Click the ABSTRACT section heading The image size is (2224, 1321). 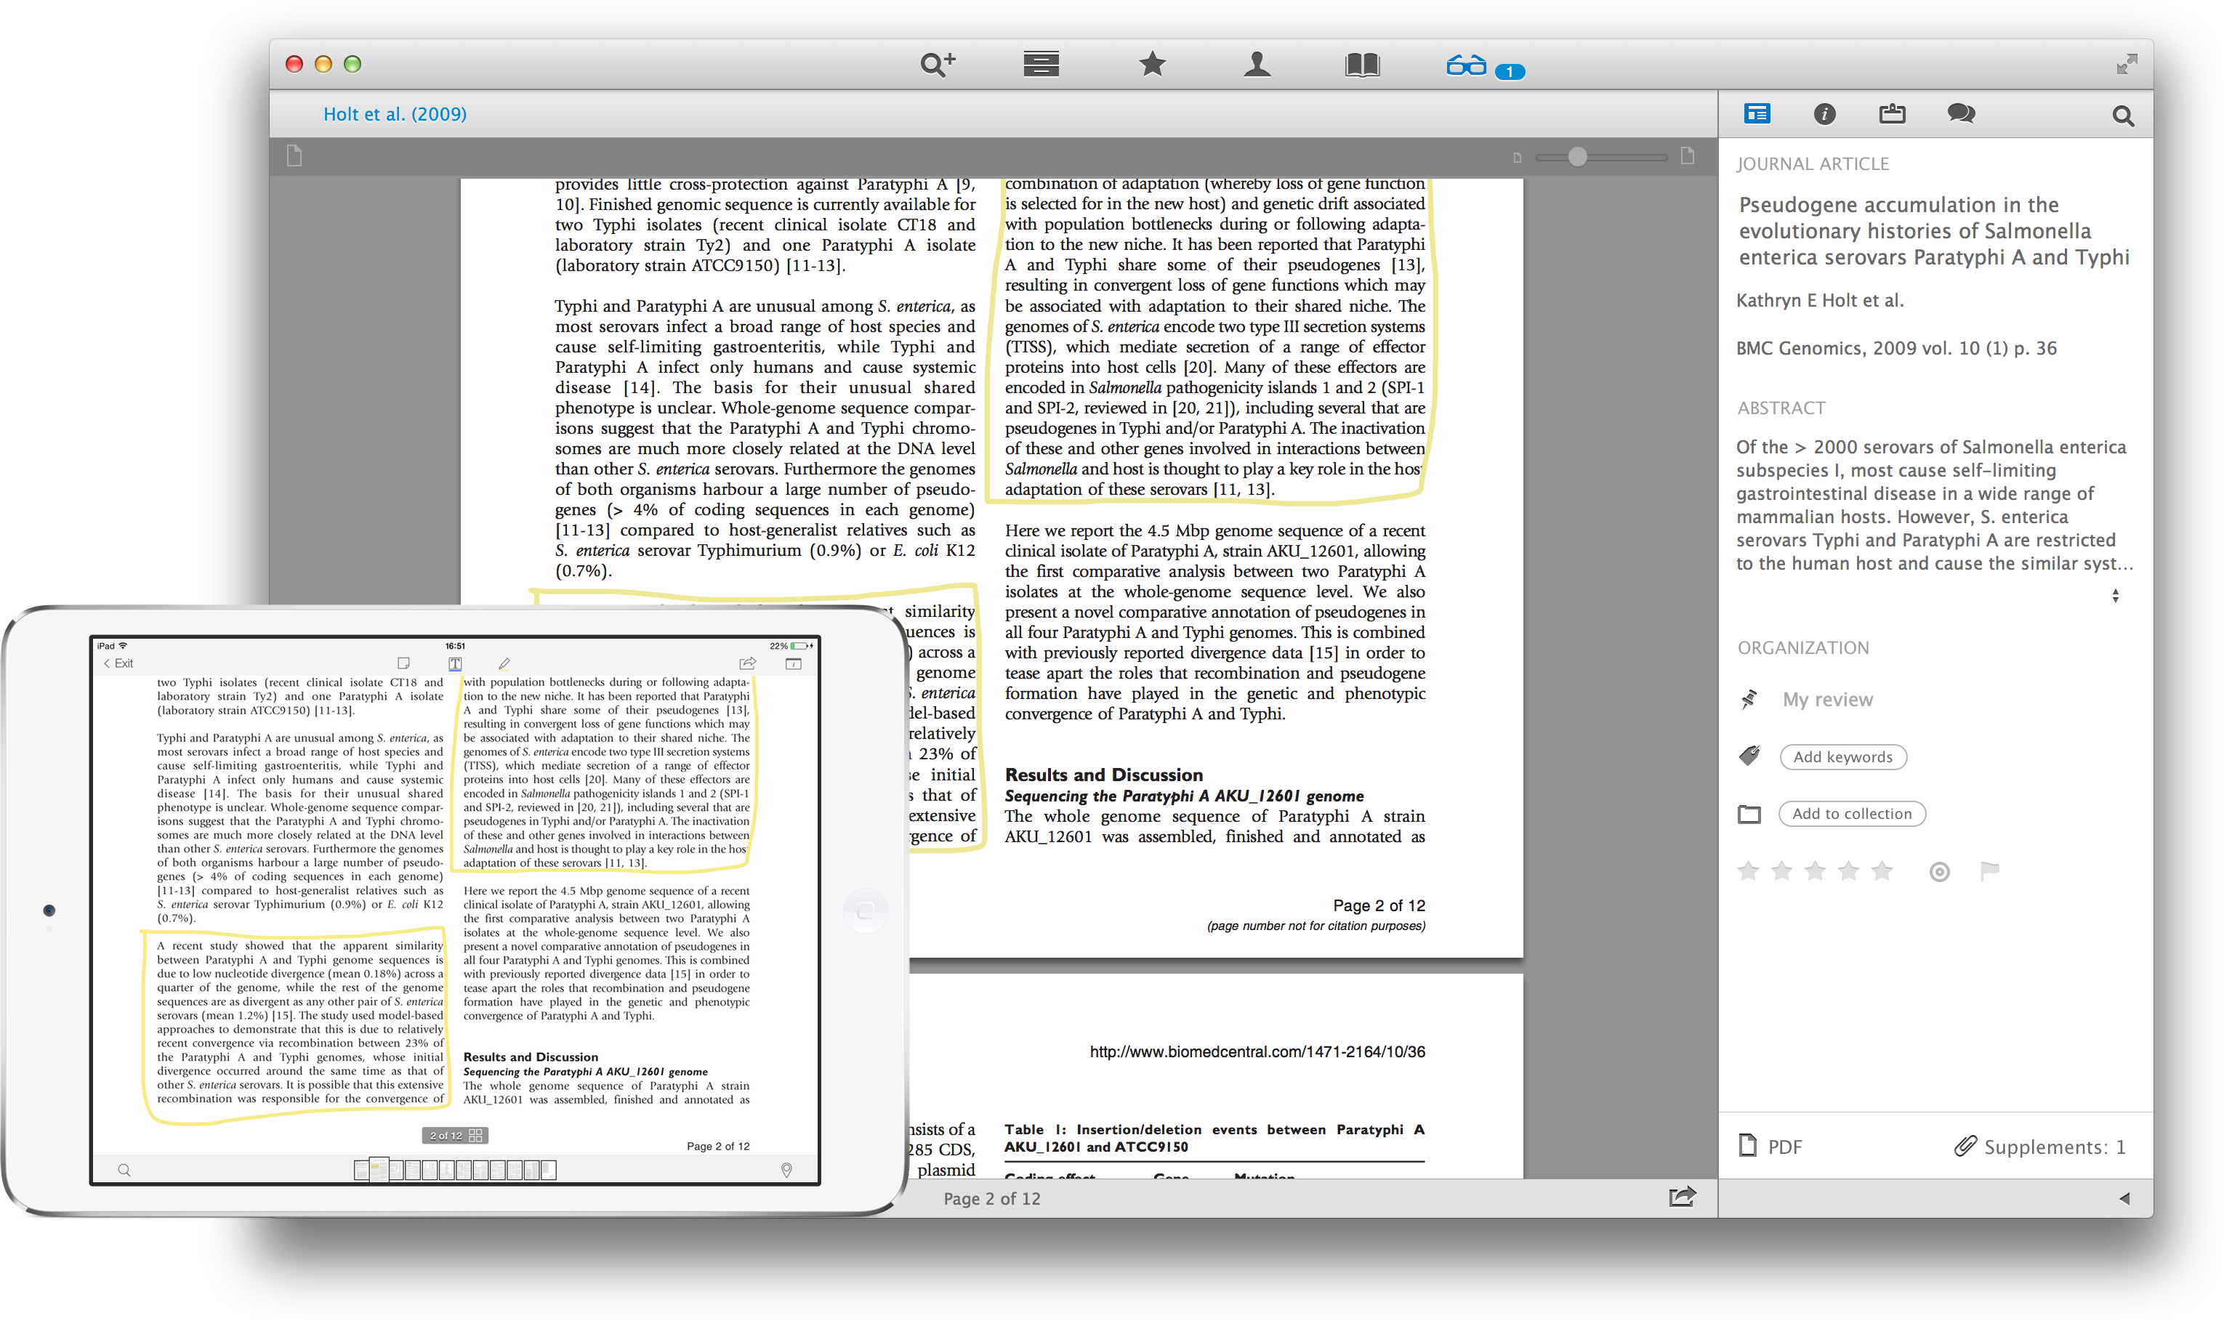1780,408
